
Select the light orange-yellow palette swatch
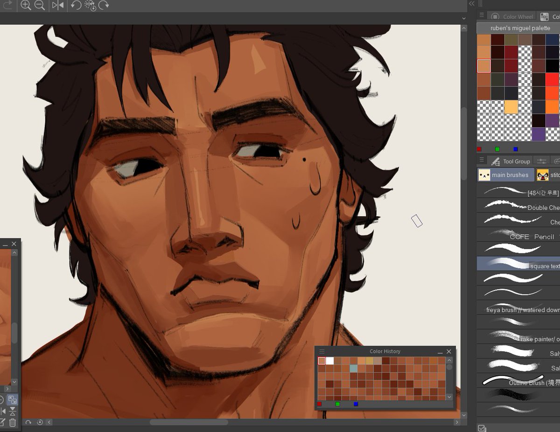511,107
